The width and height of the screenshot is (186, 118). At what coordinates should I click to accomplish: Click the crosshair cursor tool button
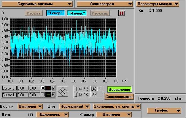click(100, 89)
